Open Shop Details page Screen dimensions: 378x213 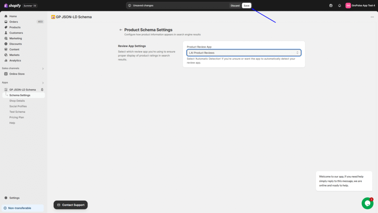(17, 101)
